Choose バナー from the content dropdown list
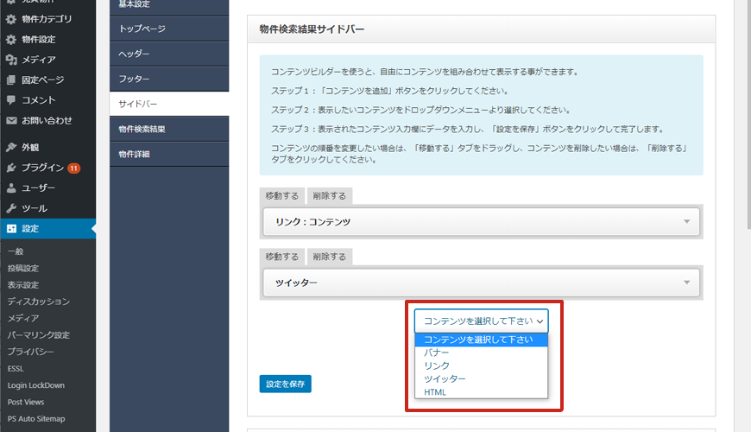 [x=436, y=353]
